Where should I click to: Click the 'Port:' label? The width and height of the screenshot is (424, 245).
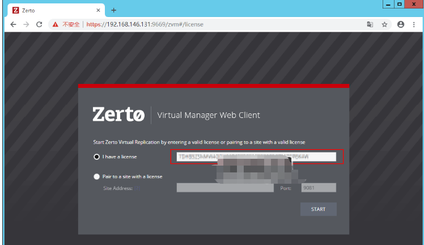[x=286, y=188]
